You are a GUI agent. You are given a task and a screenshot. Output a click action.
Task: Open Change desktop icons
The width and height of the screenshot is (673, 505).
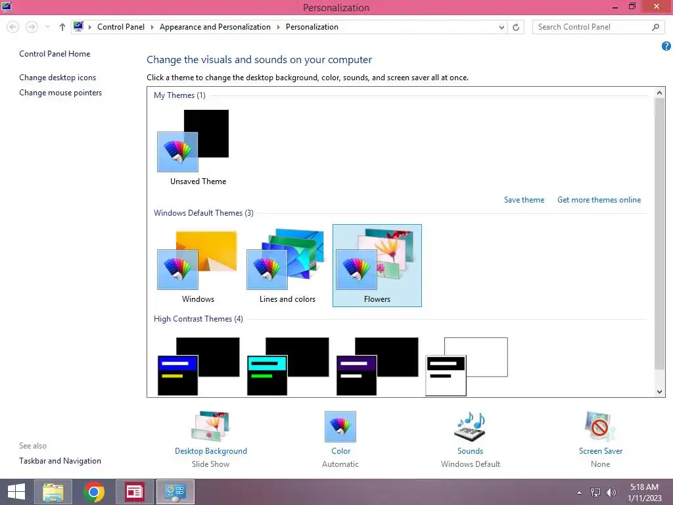(x=58, y=78)
